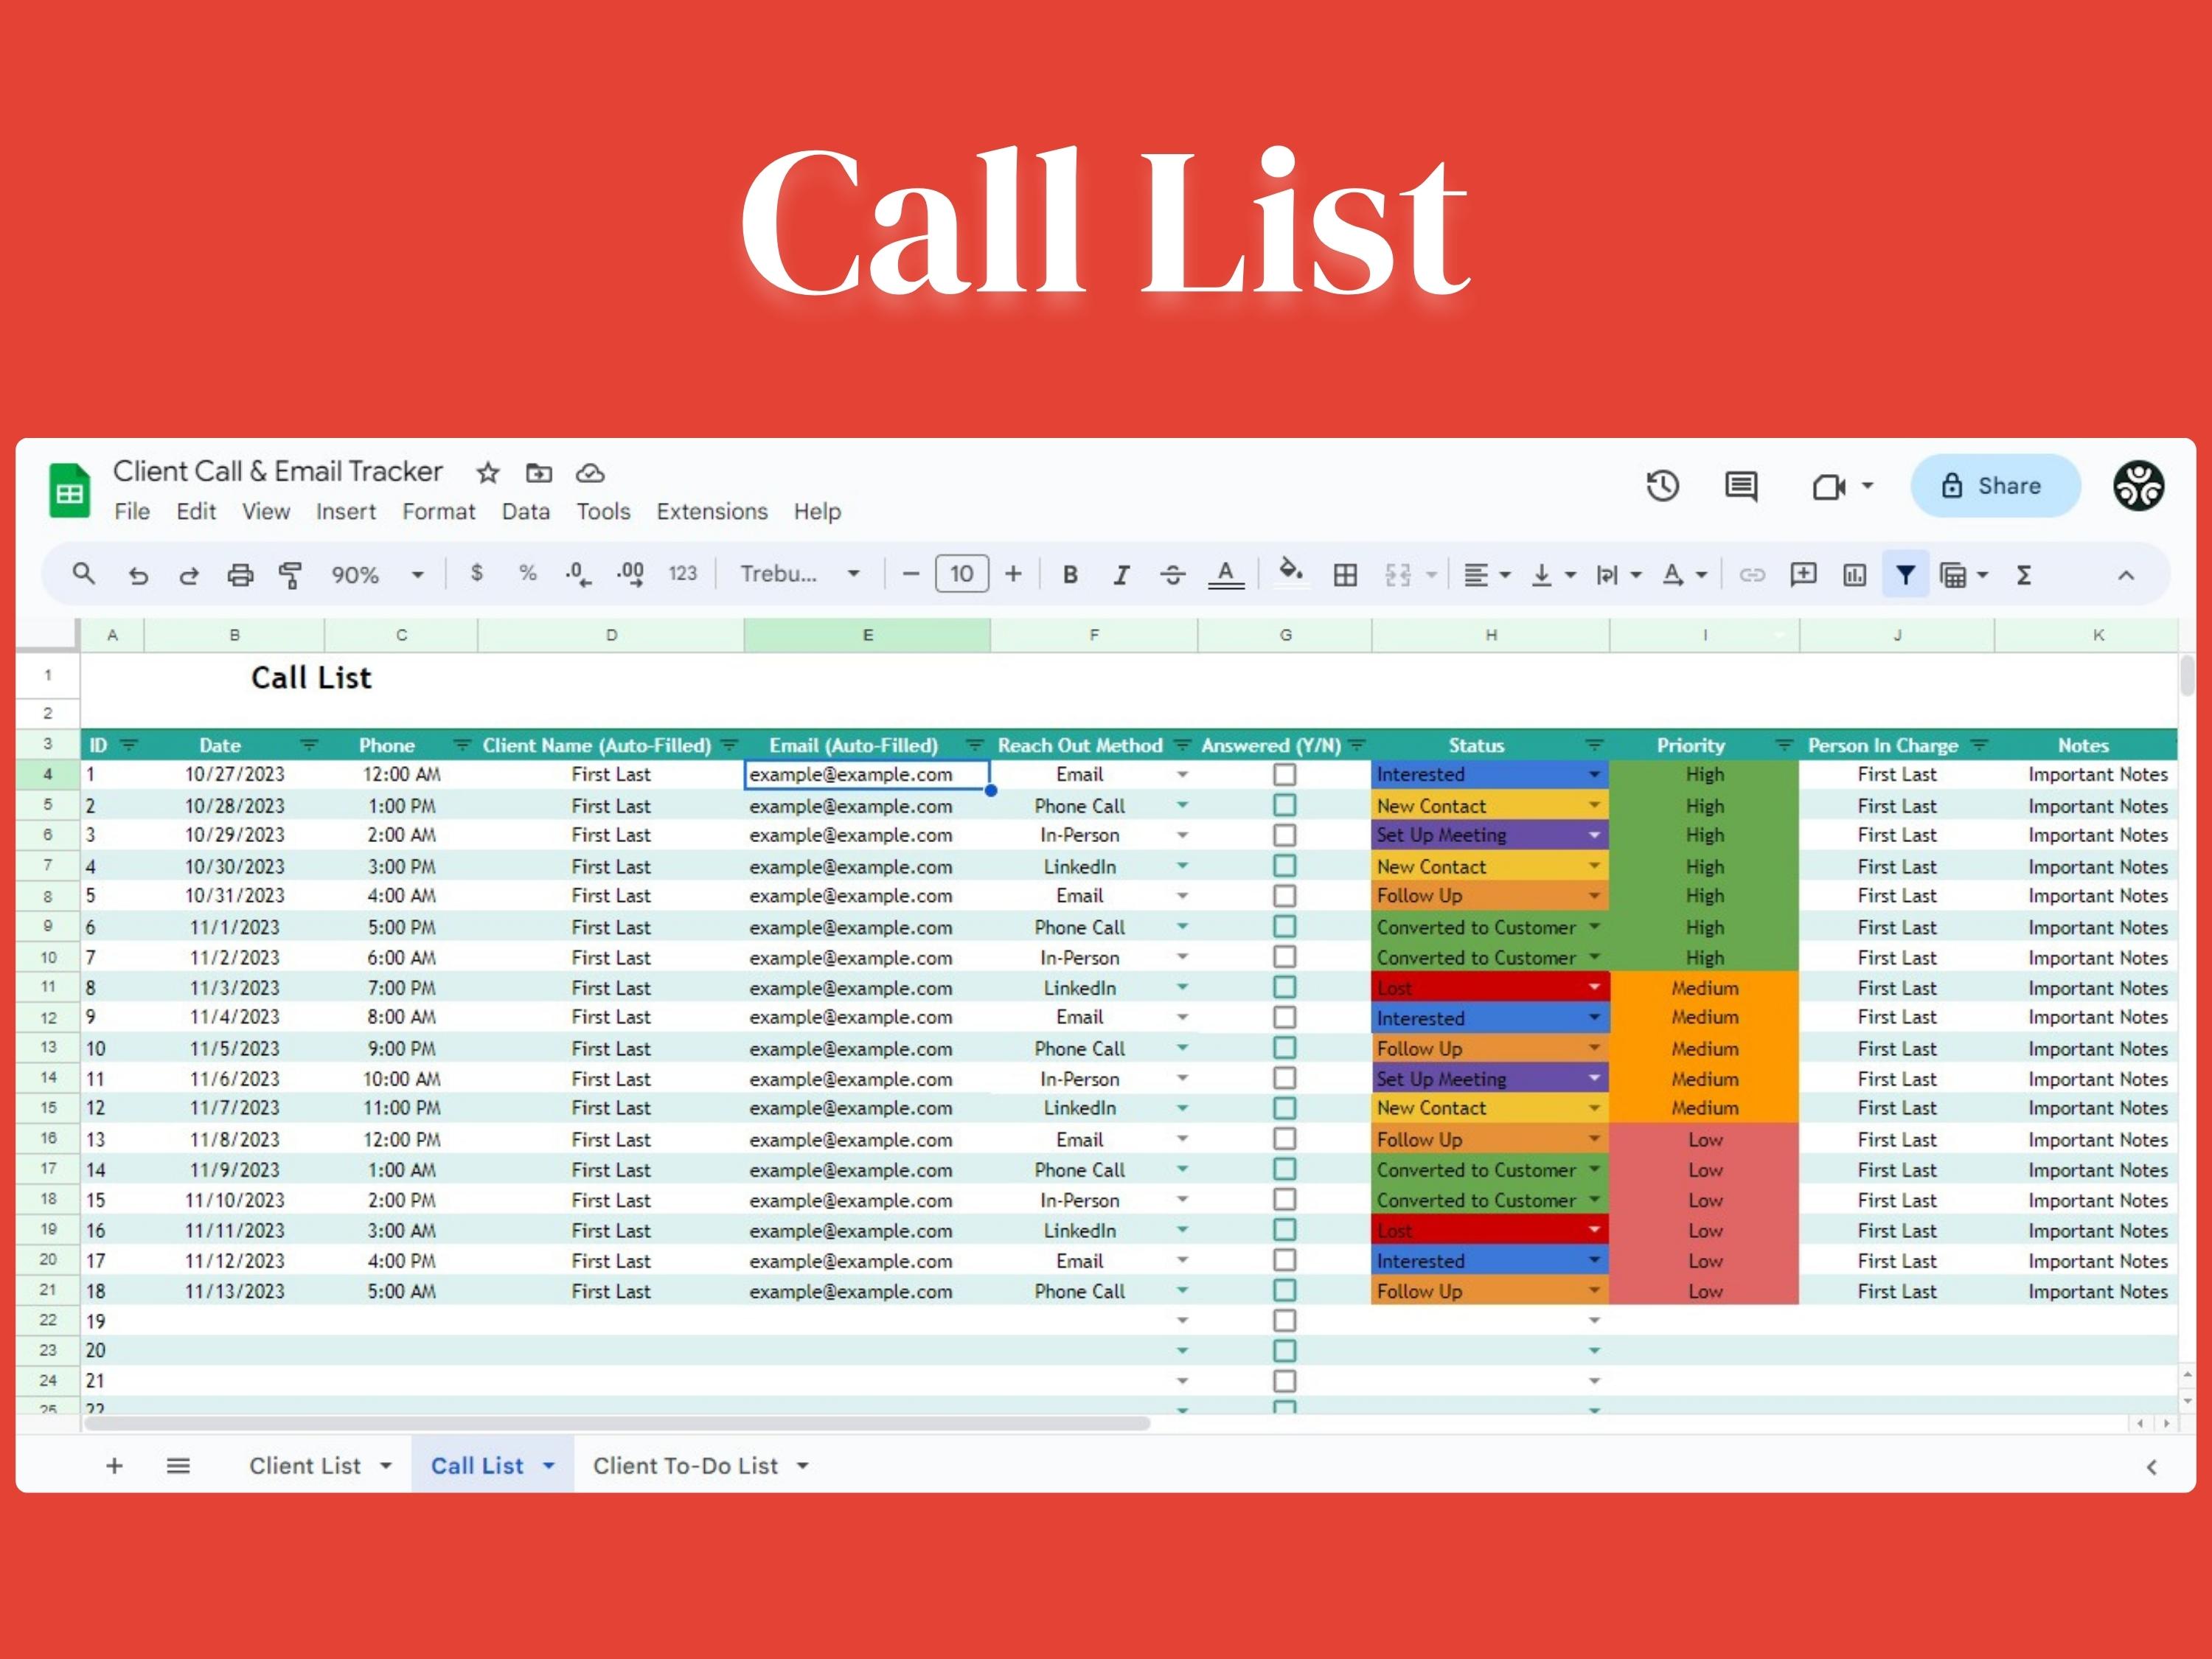Screen dimensions: 2212x1659
Task: Open the Status dropdown showing Interested
Action: (1594, 774)
